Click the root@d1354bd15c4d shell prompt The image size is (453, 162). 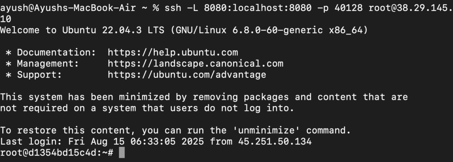(x=57, y=153)
